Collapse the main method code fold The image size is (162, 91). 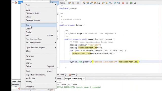coord(57,39)
